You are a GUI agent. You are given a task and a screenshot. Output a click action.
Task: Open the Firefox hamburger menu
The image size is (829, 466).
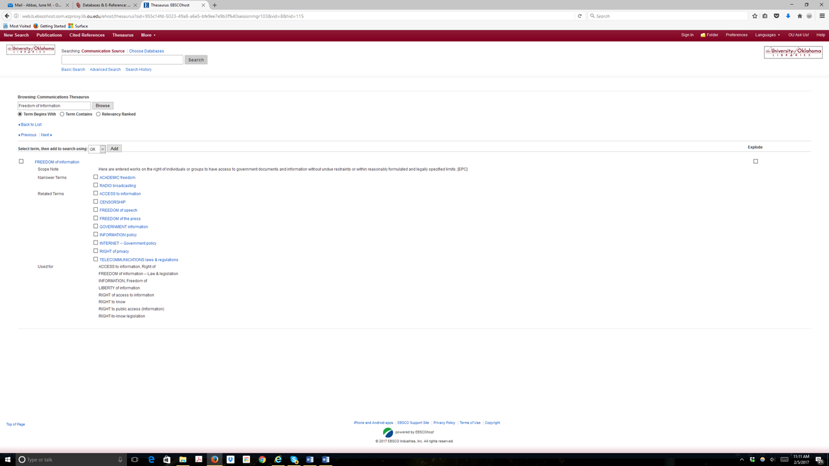pyautogui.click(x=821, y=16)
